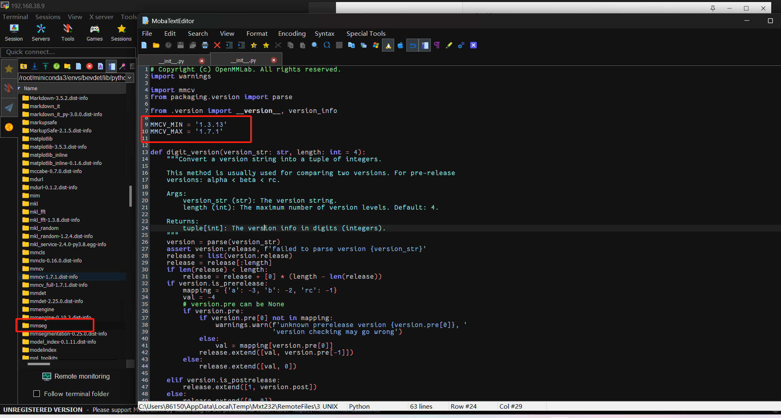The height and width of the screenshot is (418, 781).
Task: Toggle Windows line-ending format icon
Action: pyautogui.click(x=376, y=45)
